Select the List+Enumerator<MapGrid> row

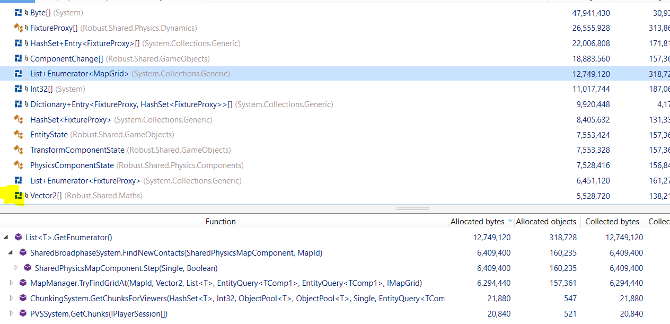coord(335,74)
